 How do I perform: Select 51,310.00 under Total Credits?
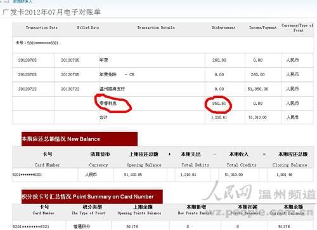pos(234,175)
